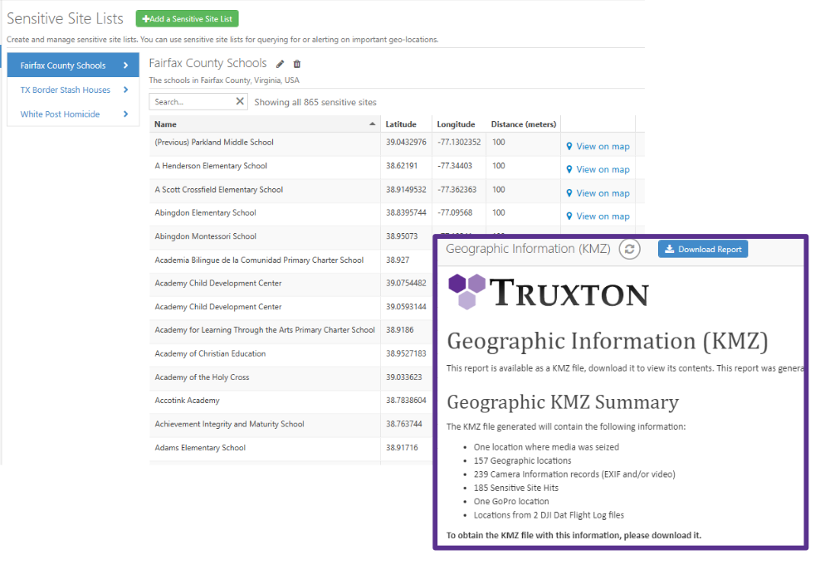Click One GoPro location bullet
The width and height of the screenshot is (830, 569).
tap(511, 501)
